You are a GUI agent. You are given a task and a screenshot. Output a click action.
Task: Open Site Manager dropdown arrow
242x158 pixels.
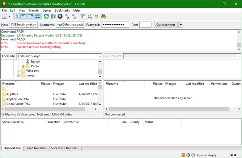coord(9,16)
